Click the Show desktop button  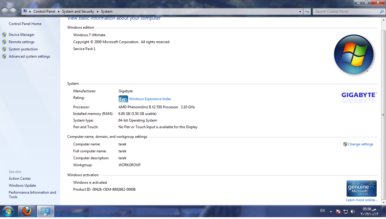384,211
